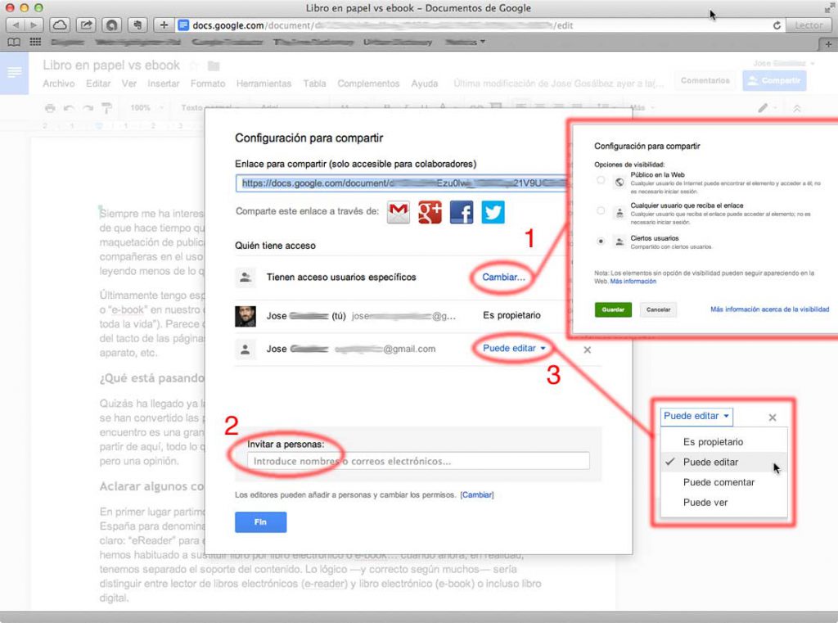Choose Es propietario in the permissions list

click(723, 442)
